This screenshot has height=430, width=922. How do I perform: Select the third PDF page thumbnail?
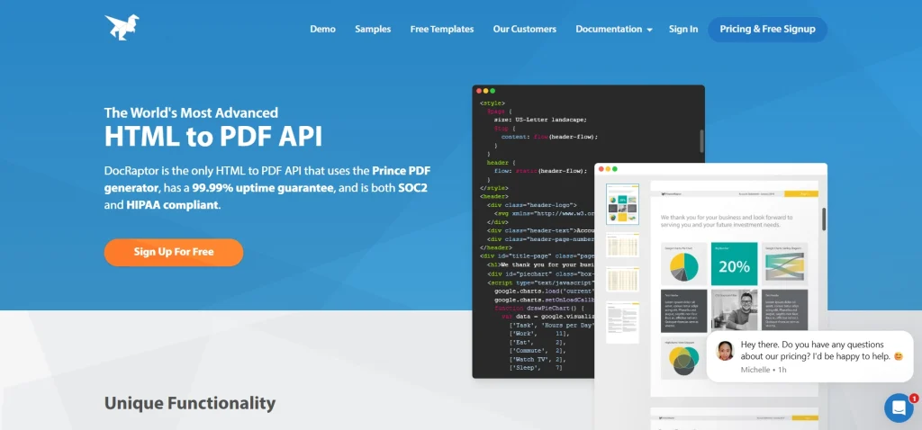point(623,279)
